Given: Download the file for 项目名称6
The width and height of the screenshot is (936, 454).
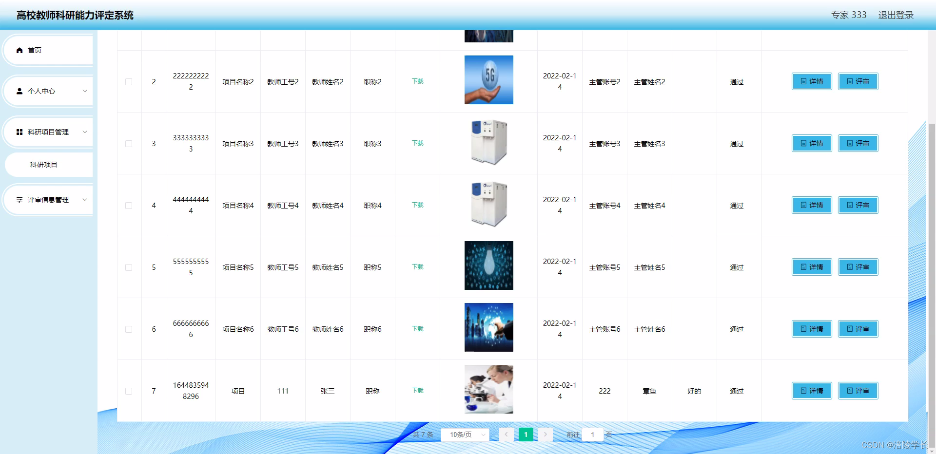Looking at the screenshot, I should (417, 328).
